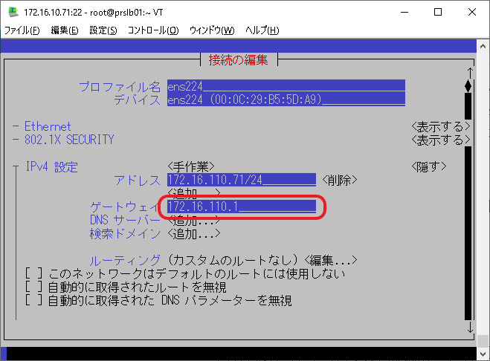The image size is (490, 361).
Task: Click the Tera Term icon in title bar
Action: click(x=12, y=12)
